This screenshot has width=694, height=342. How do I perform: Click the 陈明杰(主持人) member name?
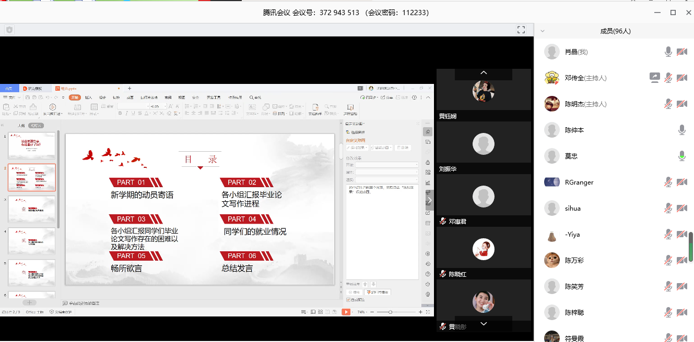[x=585, y=104]
